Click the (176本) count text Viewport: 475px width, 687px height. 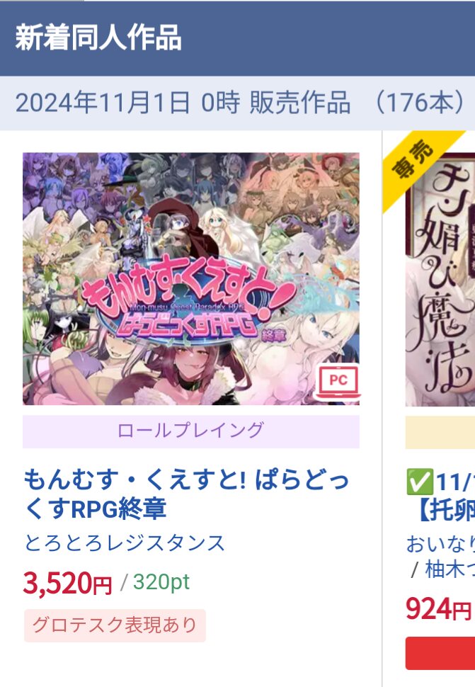click(x=420, y=103)
